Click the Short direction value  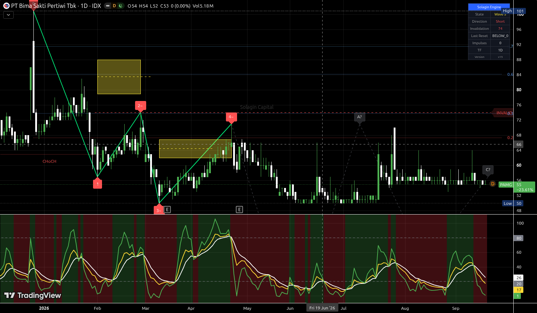pyautogui.click(x=500, y=22)
